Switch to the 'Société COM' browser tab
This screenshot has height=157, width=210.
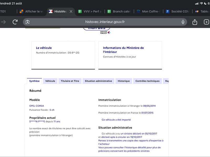[x=178, y=12]
